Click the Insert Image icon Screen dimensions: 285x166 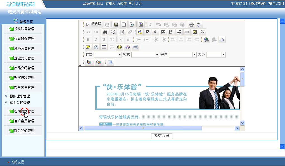88,47
